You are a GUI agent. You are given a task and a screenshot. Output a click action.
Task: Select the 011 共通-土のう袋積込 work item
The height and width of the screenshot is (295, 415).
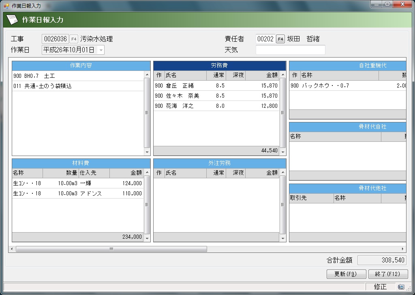(77, 86)
